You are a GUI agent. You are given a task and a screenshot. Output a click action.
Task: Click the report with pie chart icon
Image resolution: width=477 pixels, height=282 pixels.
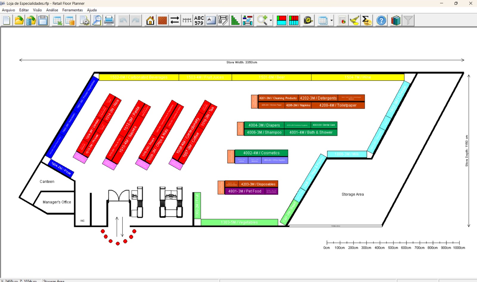click(x=343, y=21)
